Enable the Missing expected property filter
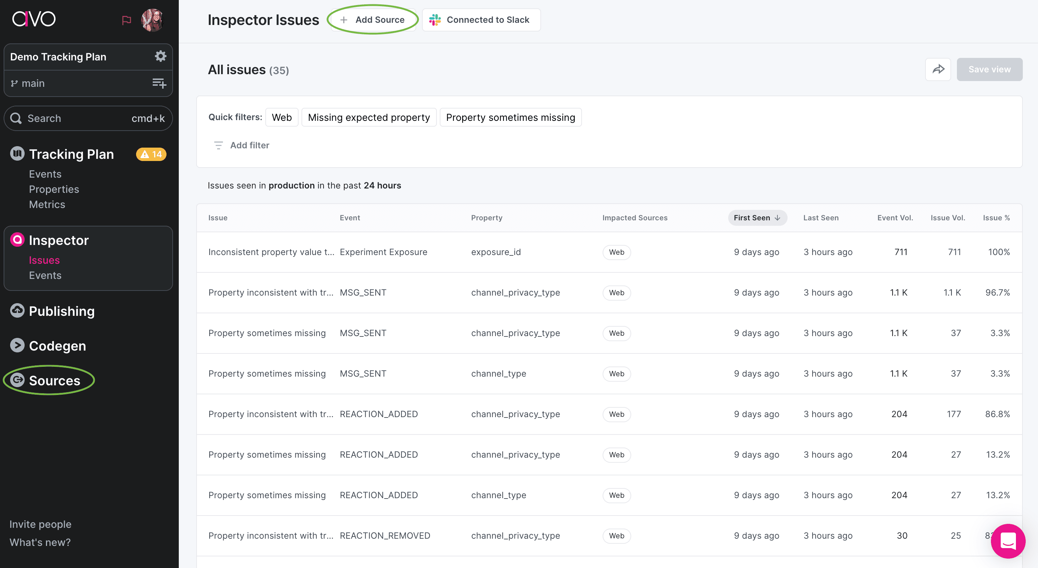 (369, 117)
